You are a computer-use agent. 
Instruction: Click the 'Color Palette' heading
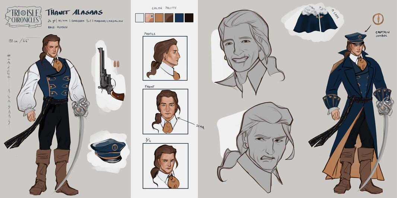pos(164,8)
